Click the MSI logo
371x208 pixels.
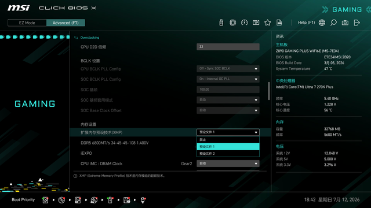(x=19, y=8)
